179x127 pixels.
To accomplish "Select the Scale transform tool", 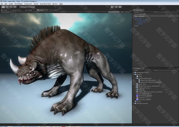I will click(15, 7).
